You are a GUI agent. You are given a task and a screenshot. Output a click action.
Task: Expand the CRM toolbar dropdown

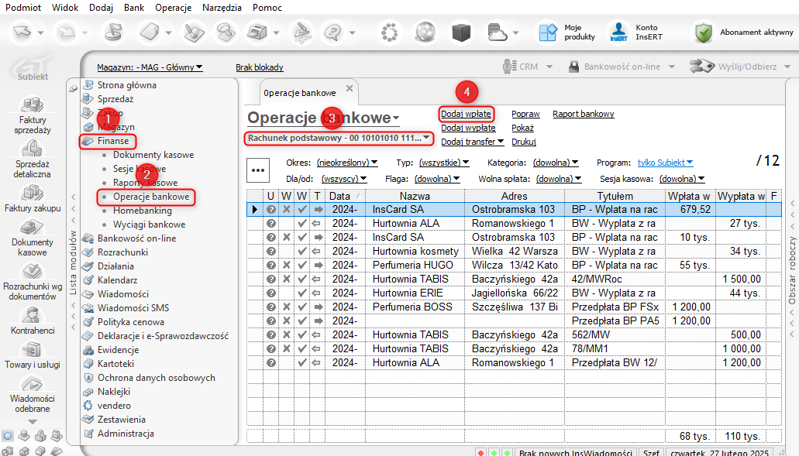549,67
